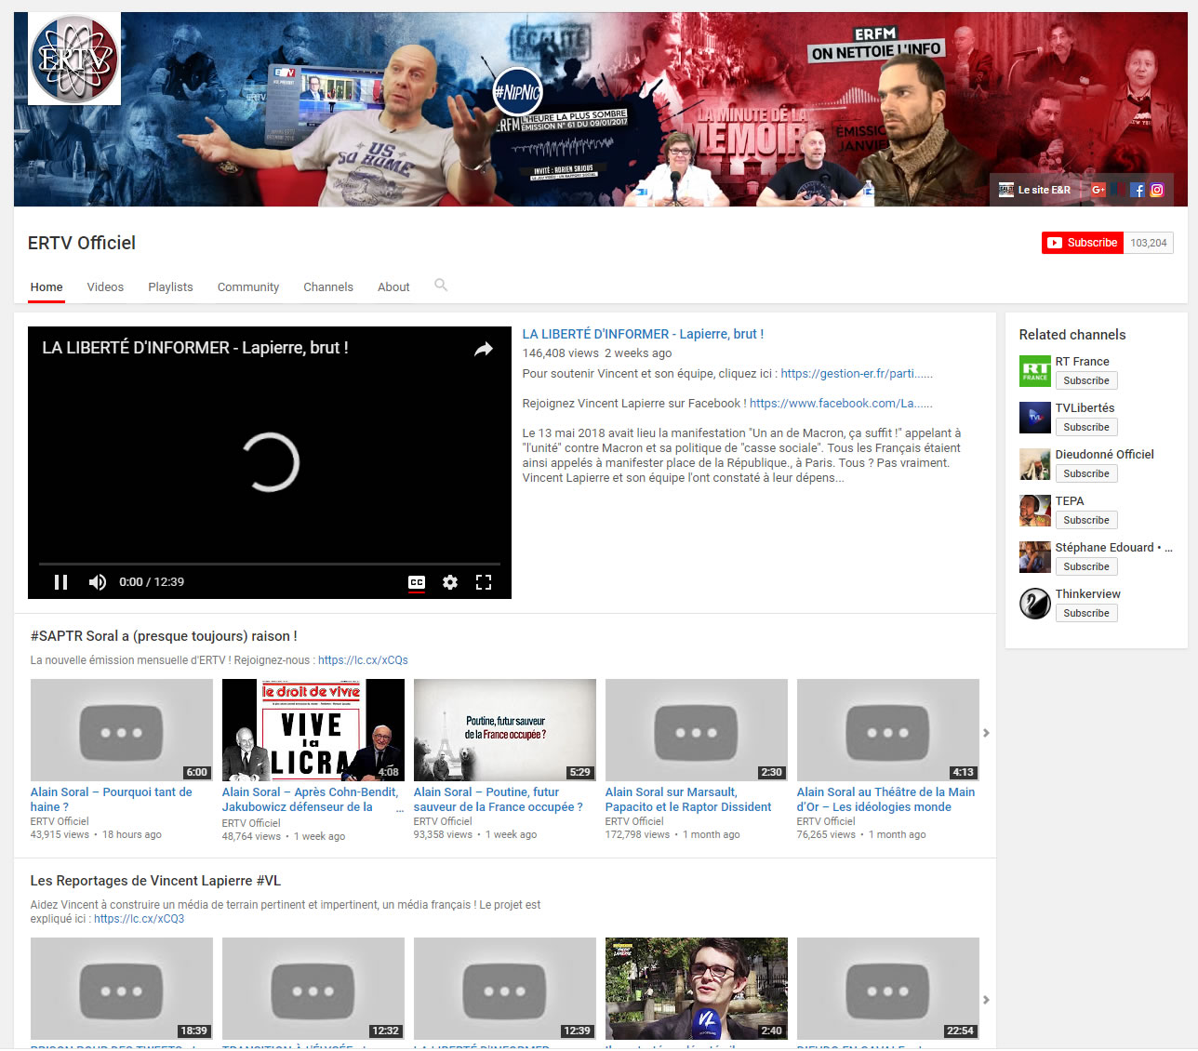Viewport: 1198px width, 1051px height.
Task: Switch to the Community tab
Action: pyautogui.click(x=248, y=287)
